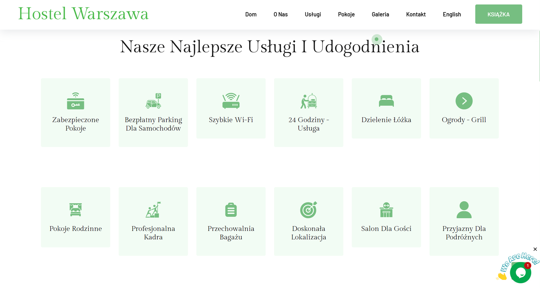This screenshot has width=540, height=288.
Task: Click the luggage storage icon
Action: (231, 210)
